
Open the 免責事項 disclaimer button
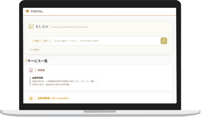(35, 49)
